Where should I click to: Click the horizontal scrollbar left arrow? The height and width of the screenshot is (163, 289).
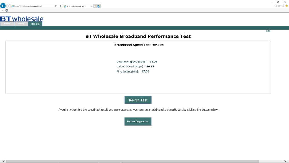coord(4,161)
